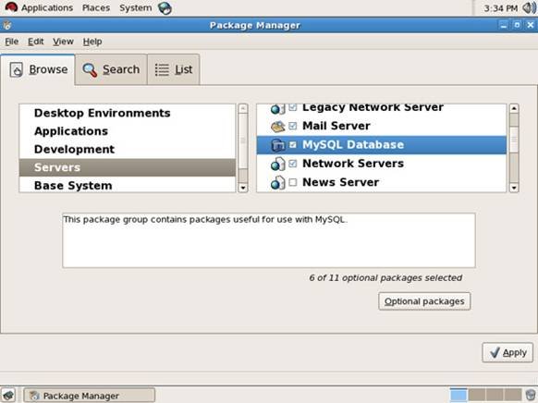Image resolution: width=538 pixels, height=403 pixels.
Task: Click the Red Hat logo icon
Action: (11, 7)
